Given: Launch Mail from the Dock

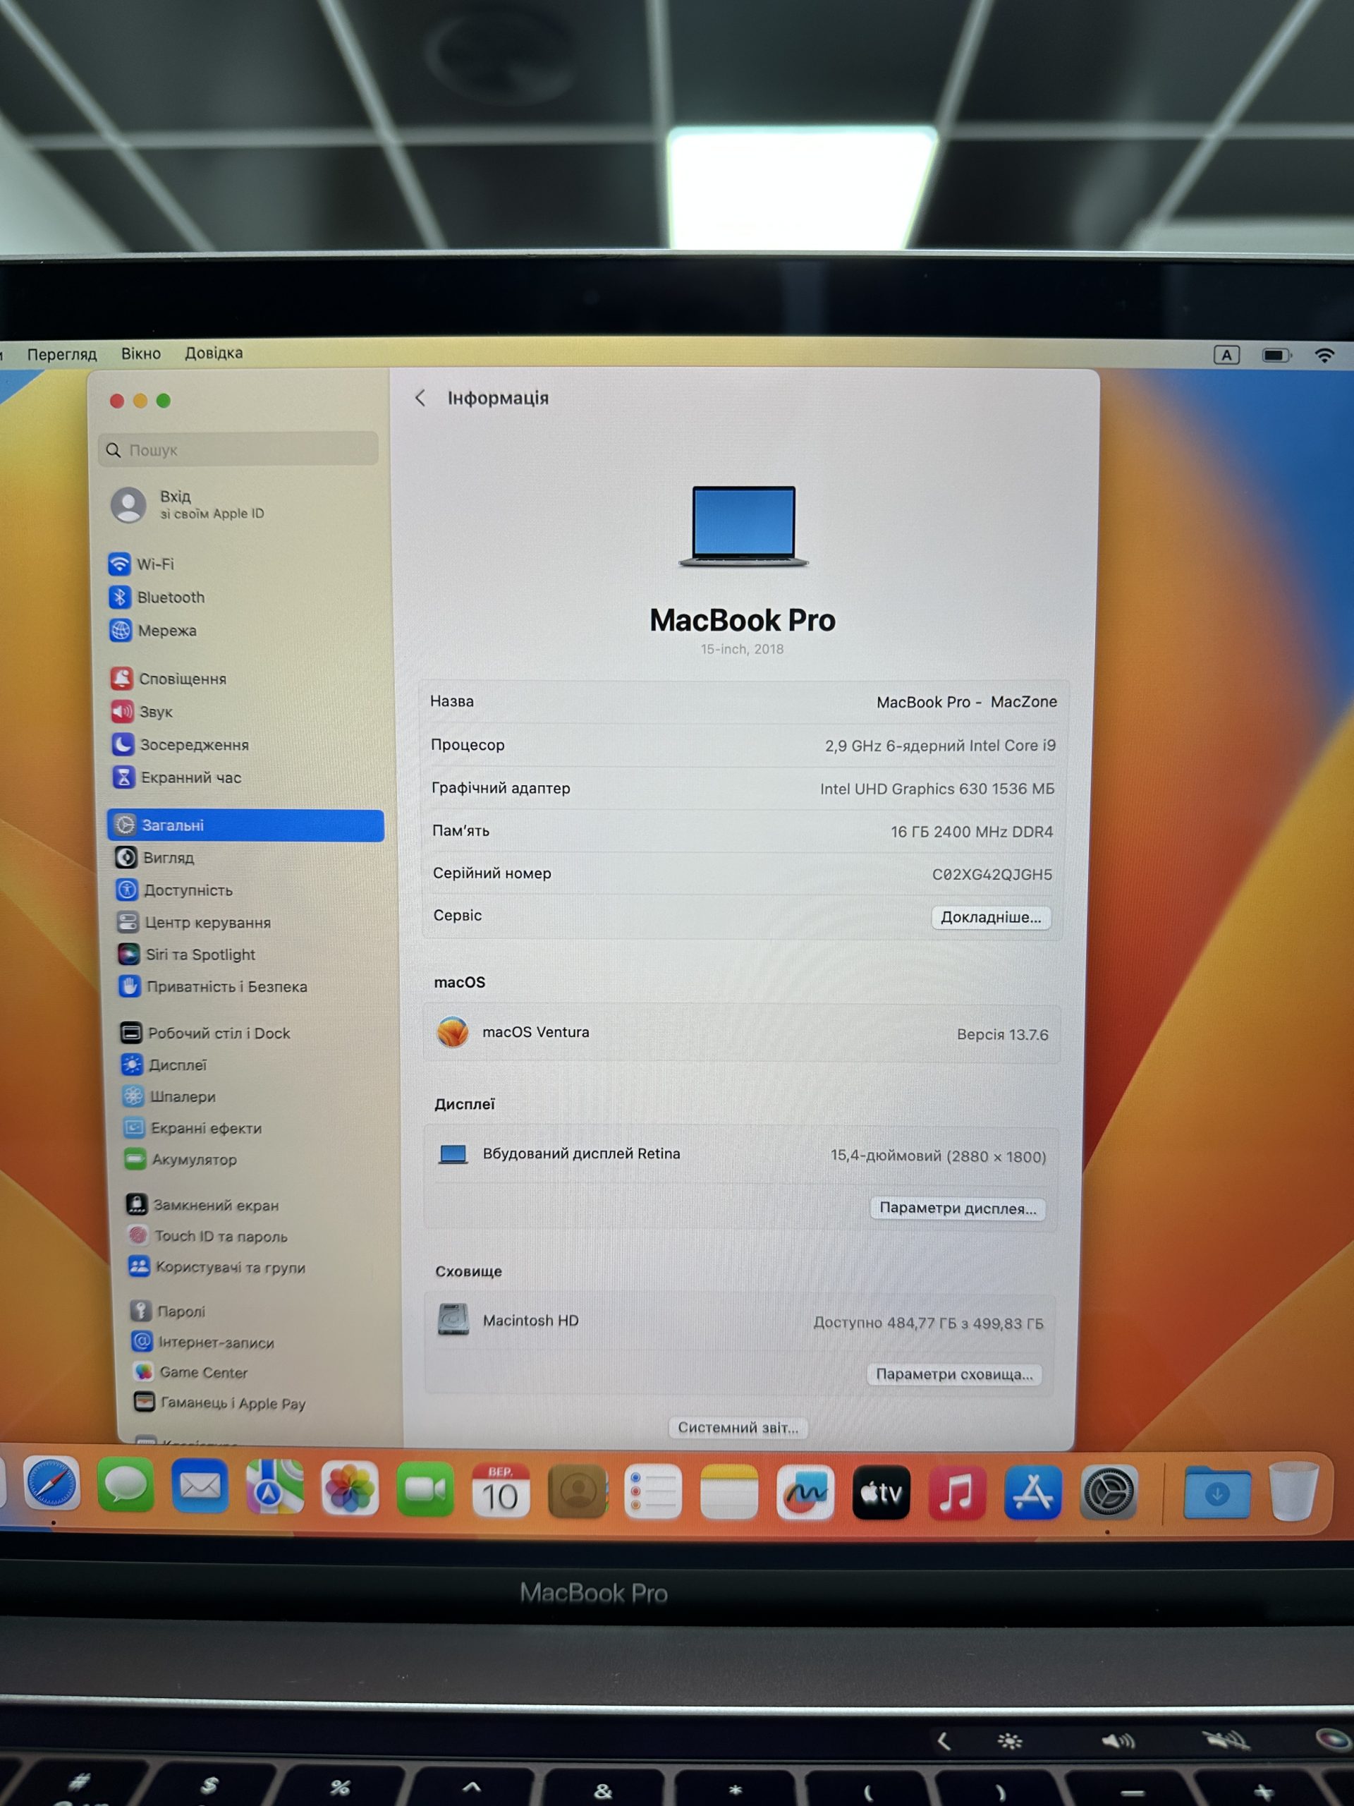Looking at the screenshot, I should point(200,1486).
